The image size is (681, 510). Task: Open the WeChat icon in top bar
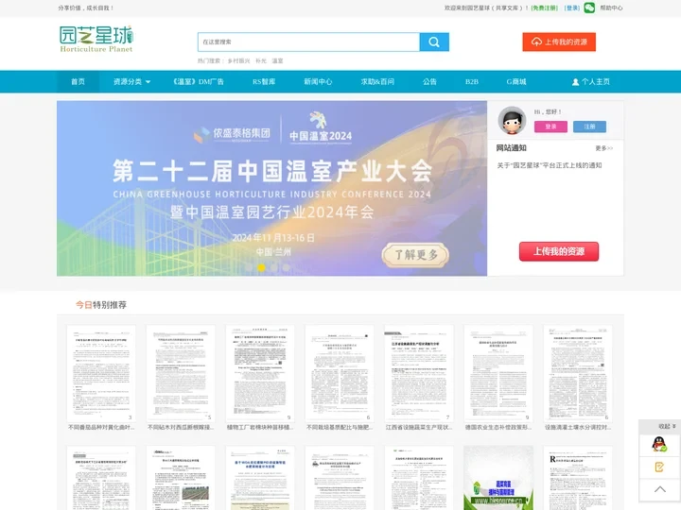pos(589,8)
